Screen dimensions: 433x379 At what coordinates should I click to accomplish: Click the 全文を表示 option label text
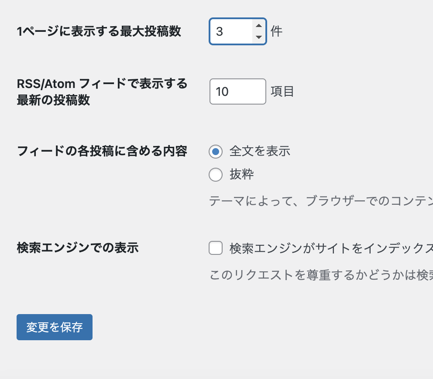click(x=260, y=152)
